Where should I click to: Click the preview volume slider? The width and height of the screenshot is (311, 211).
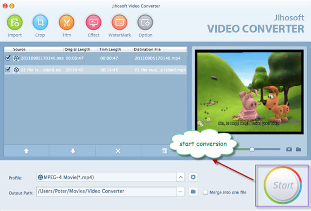click(x=252, y=149)
